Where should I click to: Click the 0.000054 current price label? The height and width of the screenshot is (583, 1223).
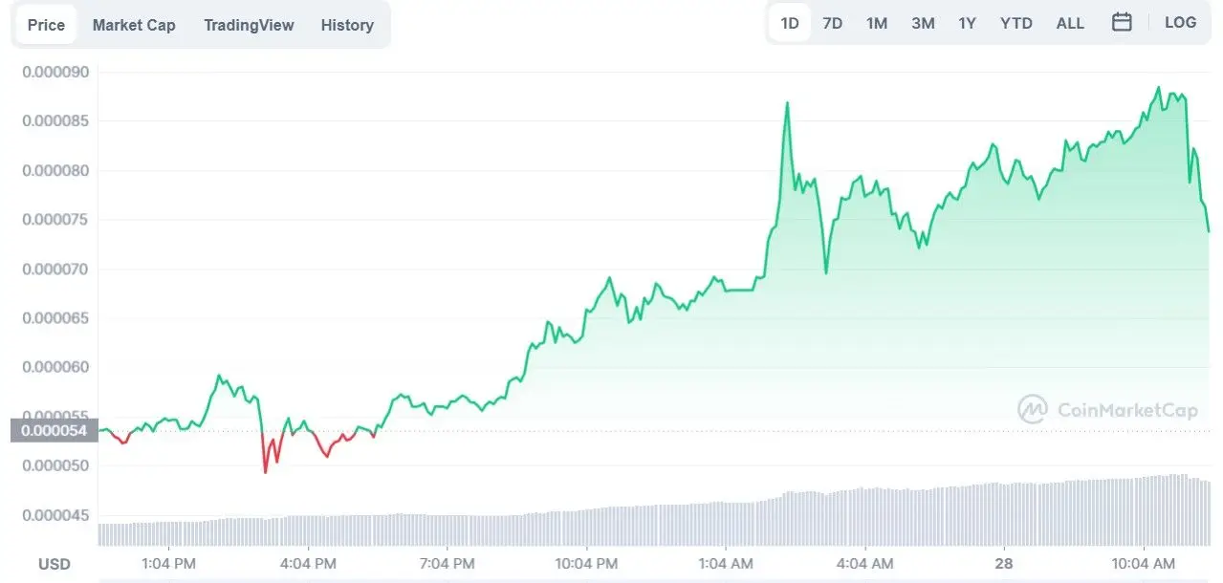(54, 431)
